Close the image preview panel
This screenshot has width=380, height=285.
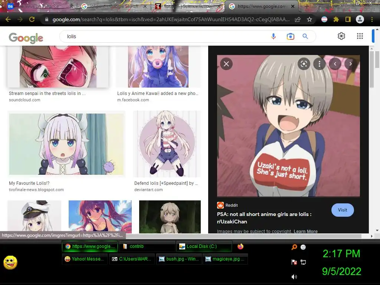coord(226,64)
